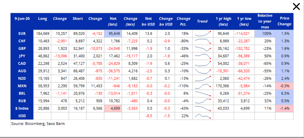The width and height of the screenshot is (304, 138).
Task: Click the Net (lots) column header
Action: tap(113, 21)
